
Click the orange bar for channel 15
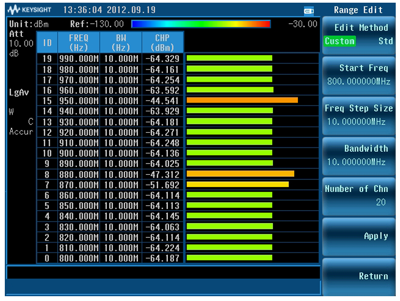[x=242, y=100]
